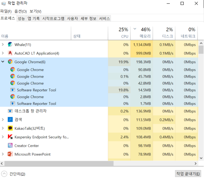This screenshot has height=179, width=204.
Task: Select the 프로세스 tab
Action: tap(8, 18)
